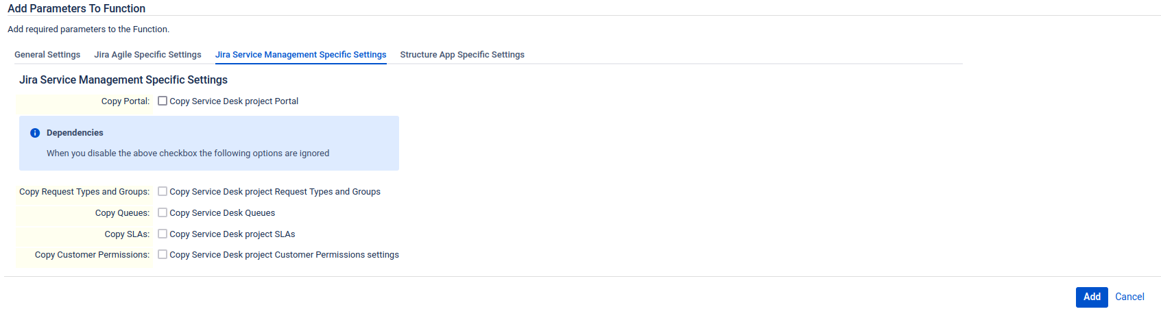Image resolution: width=1161 pixels, height=320 pixels.
Task: Switch to the General Settings tab
Action: coord(47,55)
